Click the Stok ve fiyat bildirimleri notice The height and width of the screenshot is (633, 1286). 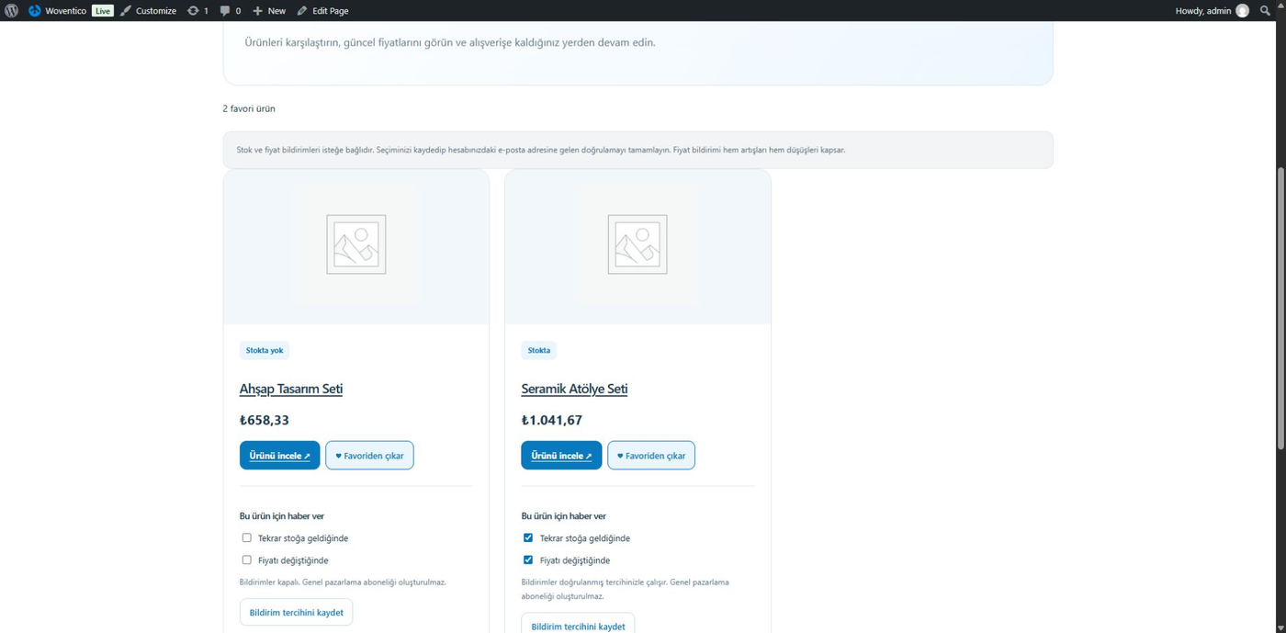[x=637, y=150]
